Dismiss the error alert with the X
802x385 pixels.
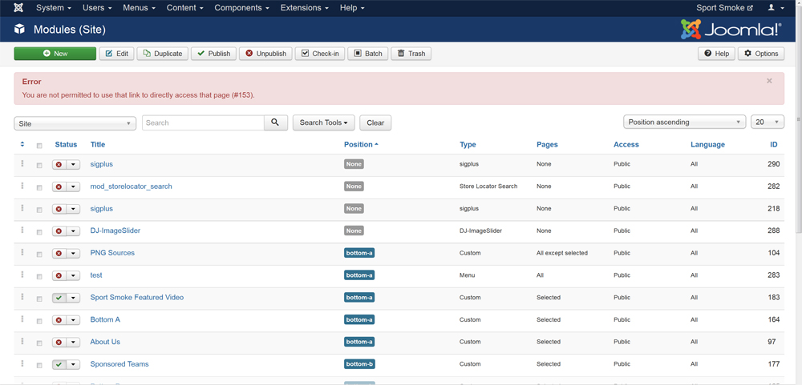coord(769,81)
